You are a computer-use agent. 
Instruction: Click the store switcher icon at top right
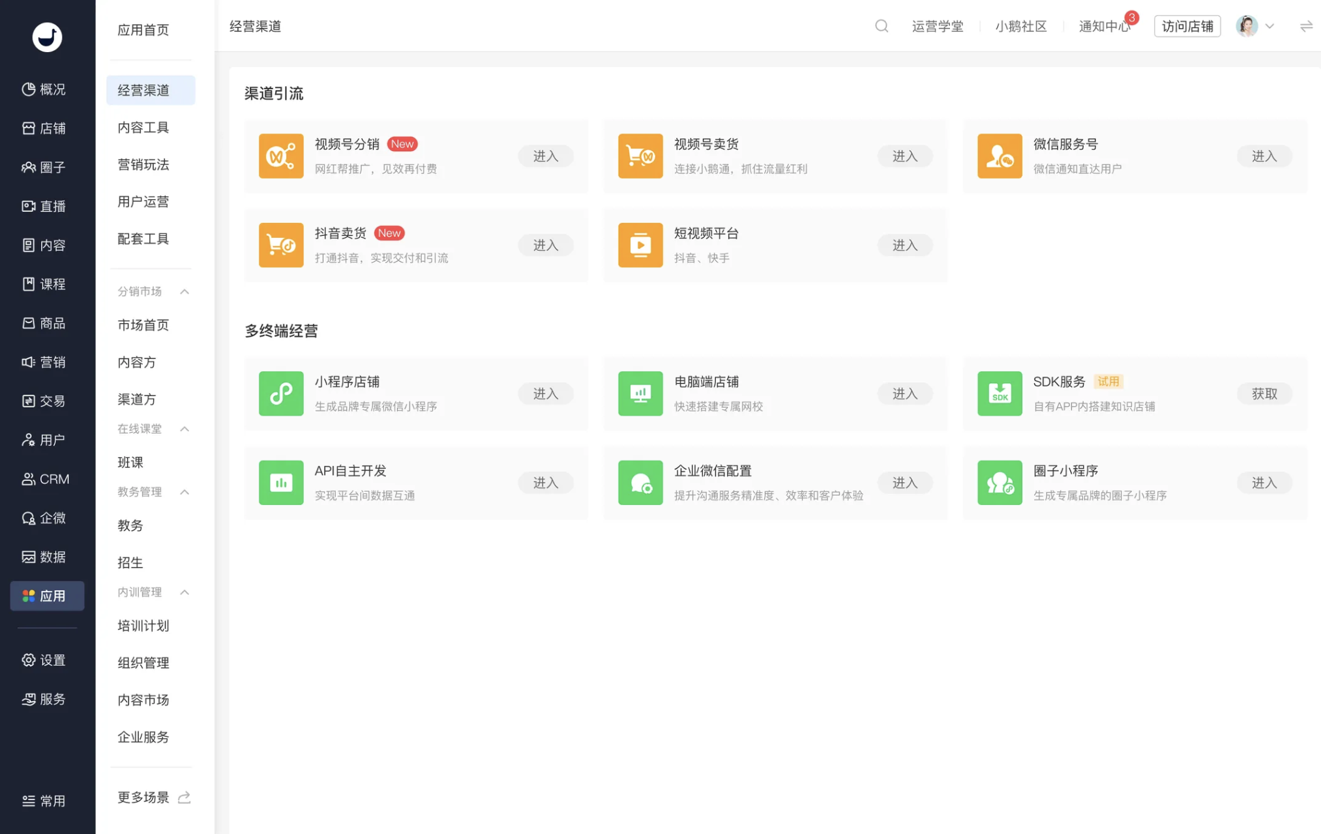pos(1305,26)
